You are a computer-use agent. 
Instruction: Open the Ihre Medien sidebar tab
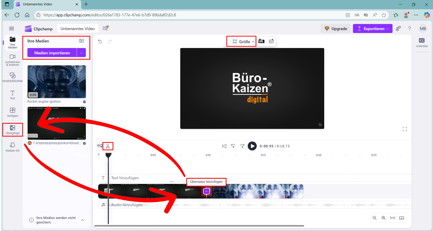(12, 43)
